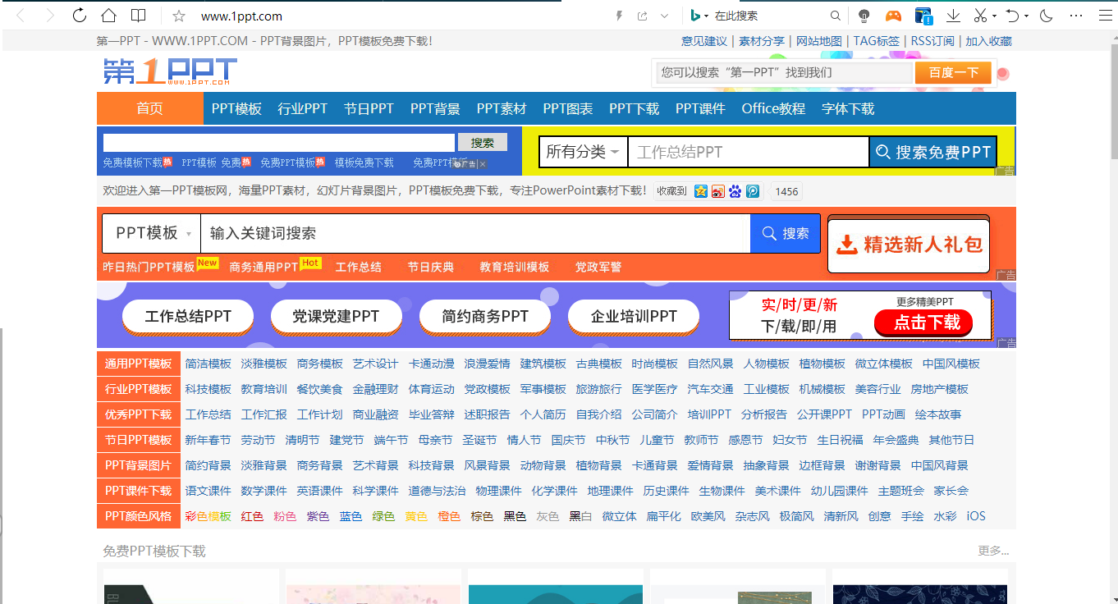Open the scissors screenshot tool dropdown arrow
The height and width of the screenshot is (604, 1118).
994,16
